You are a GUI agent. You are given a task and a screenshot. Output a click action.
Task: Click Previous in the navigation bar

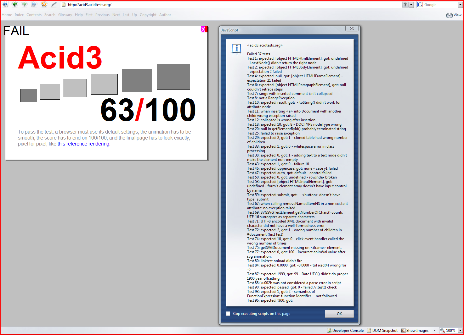pos(102,15)
